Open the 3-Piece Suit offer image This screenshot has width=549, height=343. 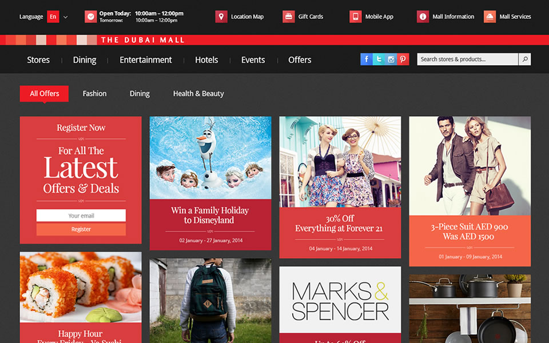click(470, 166)
